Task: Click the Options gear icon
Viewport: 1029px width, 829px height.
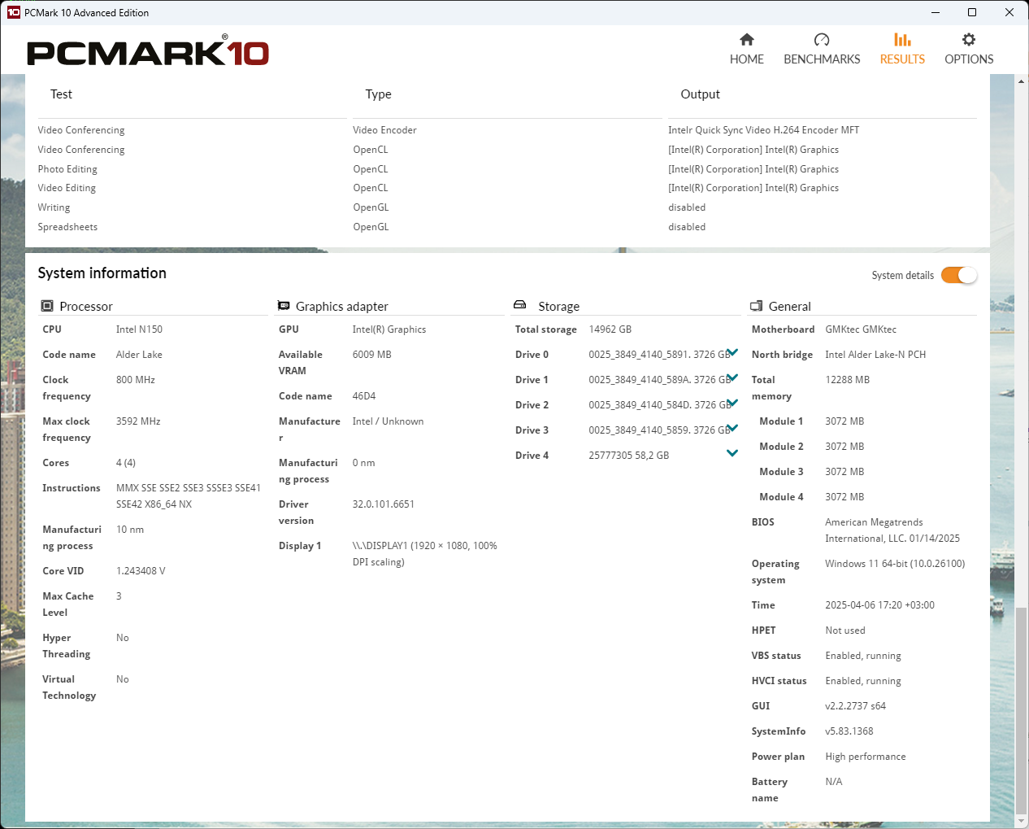Action: pos(968,39)
